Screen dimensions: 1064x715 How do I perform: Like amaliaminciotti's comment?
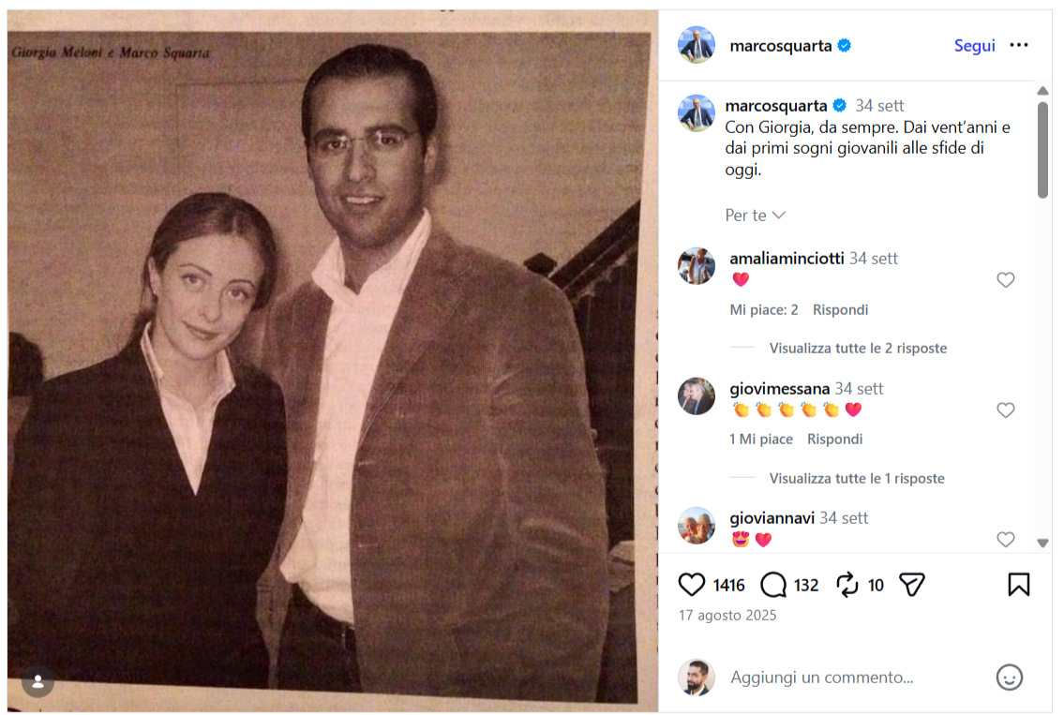(x=1005, y=279)
